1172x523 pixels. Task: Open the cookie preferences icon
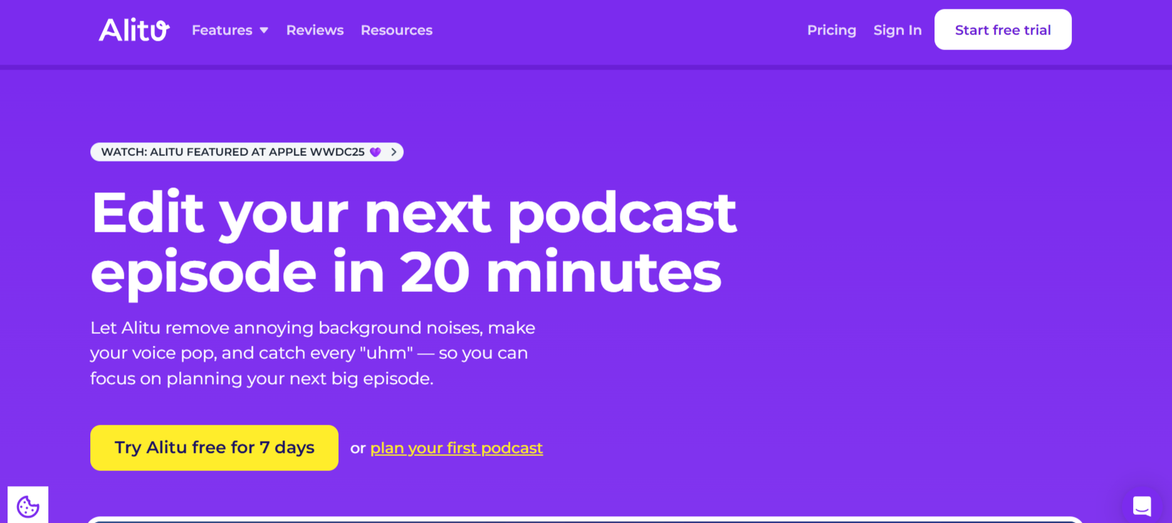point(28,505)
